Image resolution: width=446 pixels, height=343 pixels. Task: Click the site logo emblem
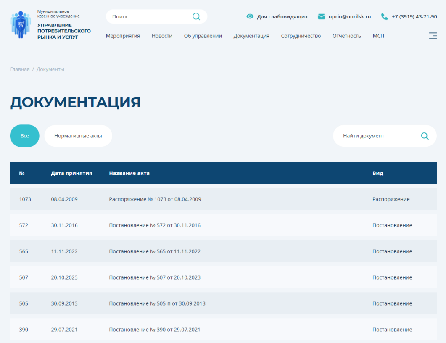click(21, 24)
